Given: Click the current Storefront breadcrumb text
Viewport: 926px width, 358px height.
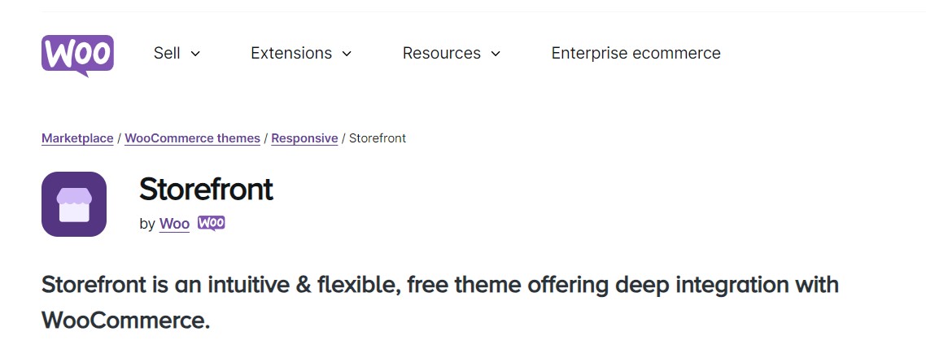Looking at the screenshot, I should 378,138.
